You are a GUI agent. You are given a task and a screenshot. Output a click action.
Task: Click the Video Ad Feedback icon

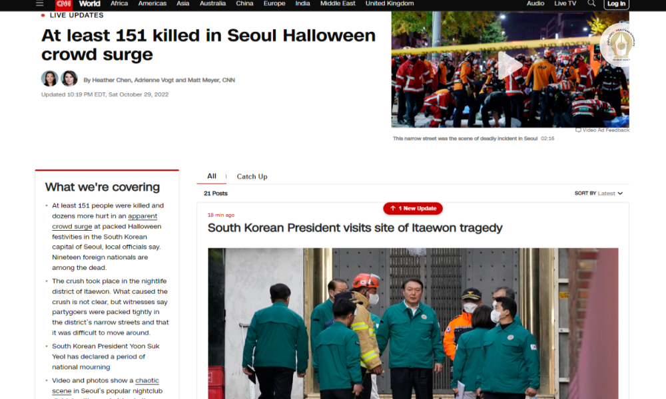click(578, 130)
